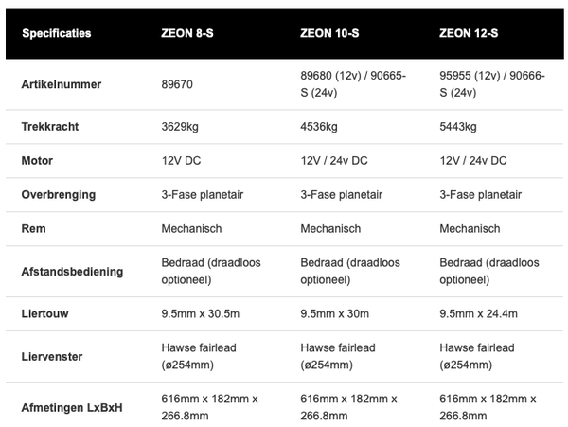The width and height of the screenshot is (568, 427).
Task: Click the 3629kg pulling force value
Action: click(181, 127)
